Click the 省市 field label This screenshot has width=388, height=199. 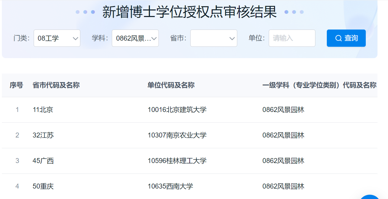tap(178, 38)
